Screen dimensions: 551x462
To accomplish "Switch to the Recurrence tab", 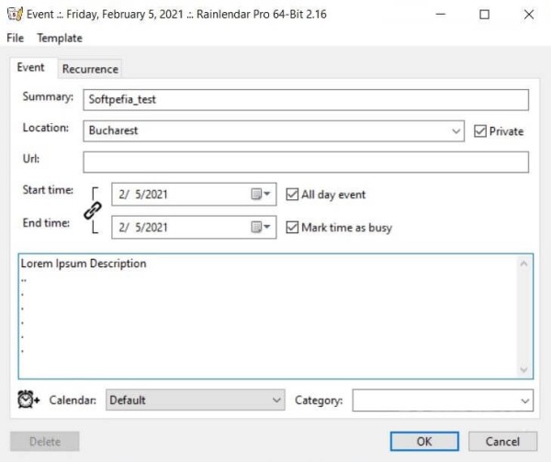I will click(x=90, y=69).
